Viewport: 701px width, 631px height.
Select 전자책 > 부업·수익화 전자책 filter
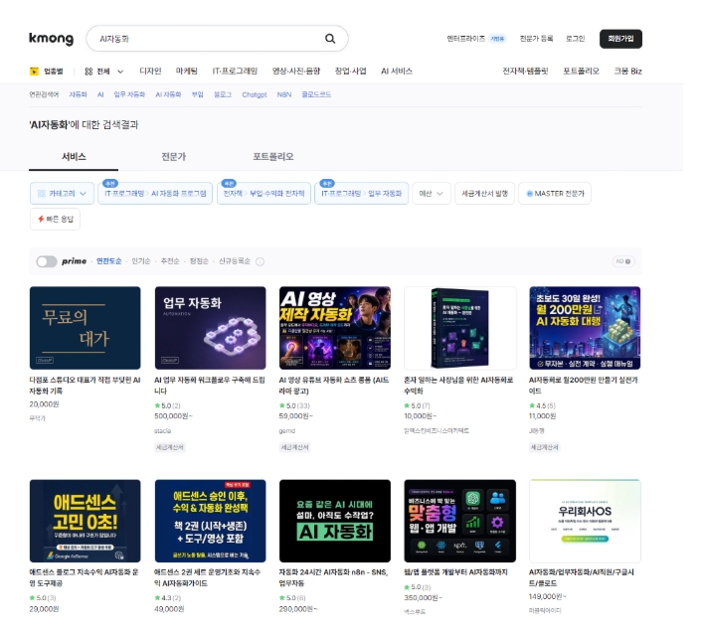[x=263, y=194]
